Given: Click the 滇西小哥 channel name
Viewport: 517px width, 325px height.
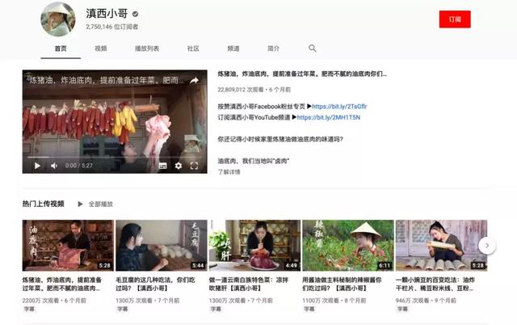Looking at the screenshot, I should click(x=107, y=14).
